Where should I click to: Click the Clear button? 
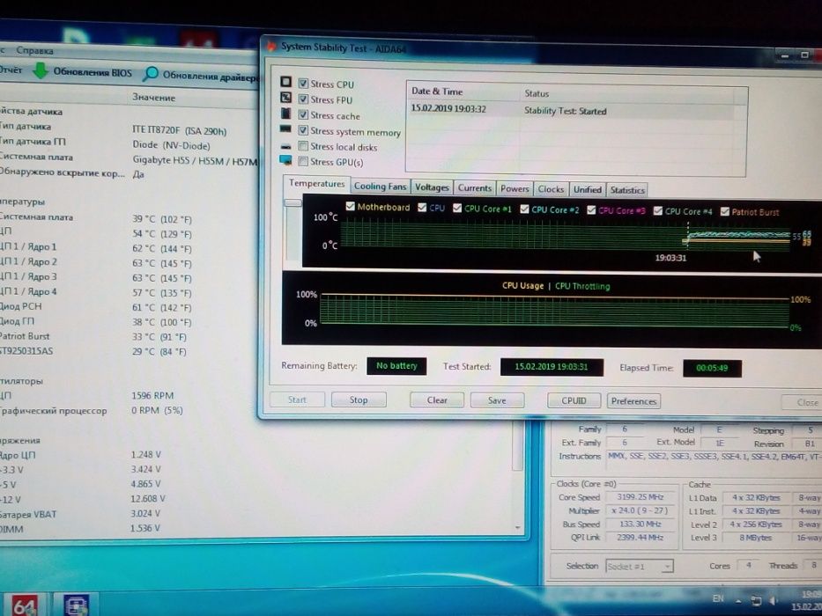(437, 400)
